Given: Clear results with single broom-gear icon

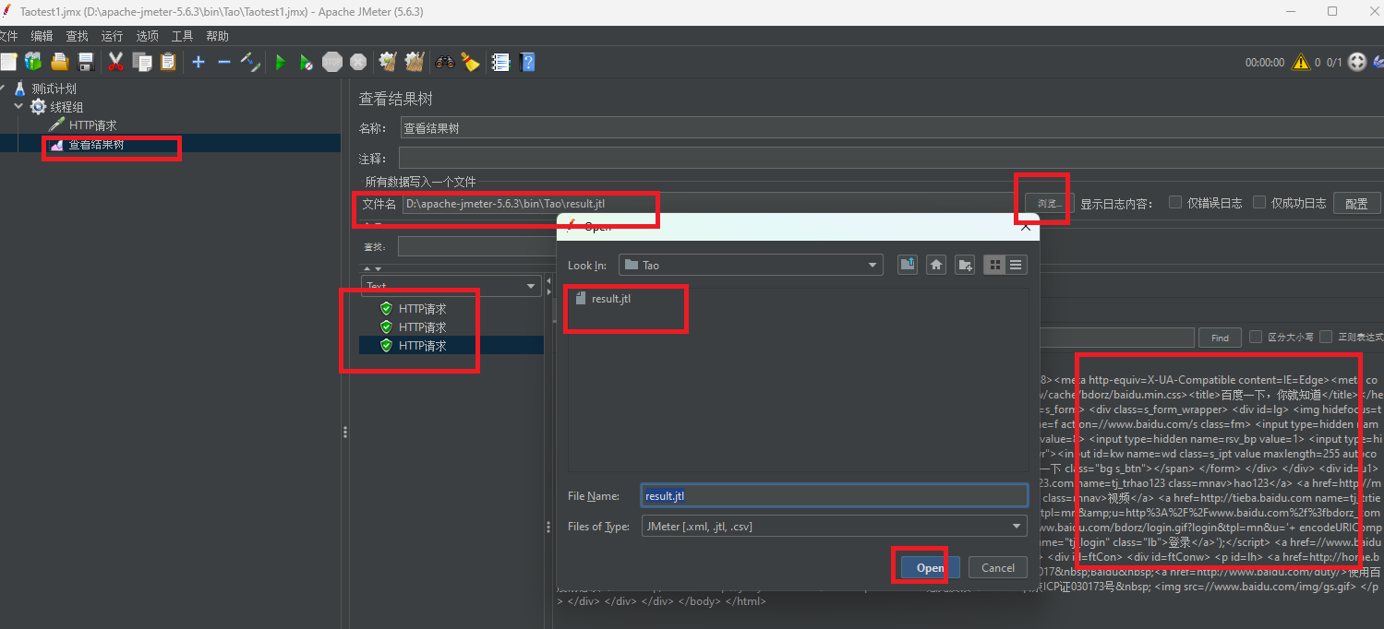Looking at the screenshot, I should (x=388, y=62).
